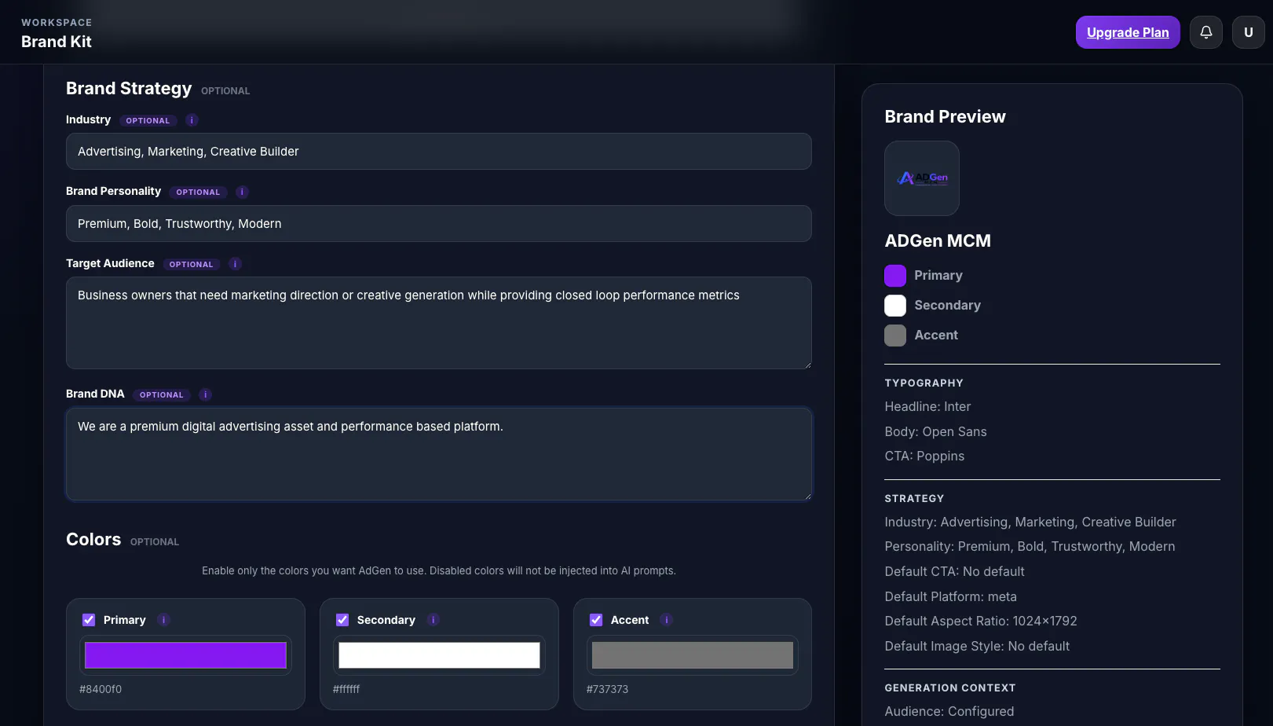Uncheck the Secondary color checkbox
This screenshot has height=726, width=1273.
tap(342, 620)
